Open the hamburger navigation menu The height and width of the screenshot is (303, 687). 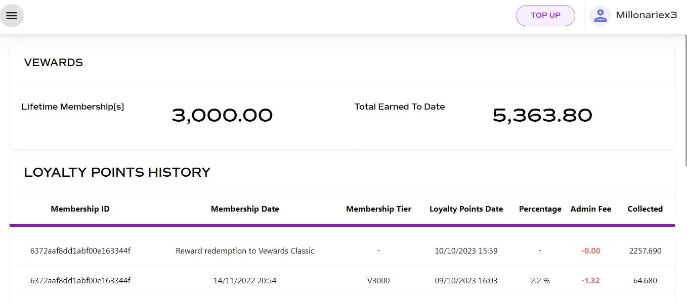12,16
